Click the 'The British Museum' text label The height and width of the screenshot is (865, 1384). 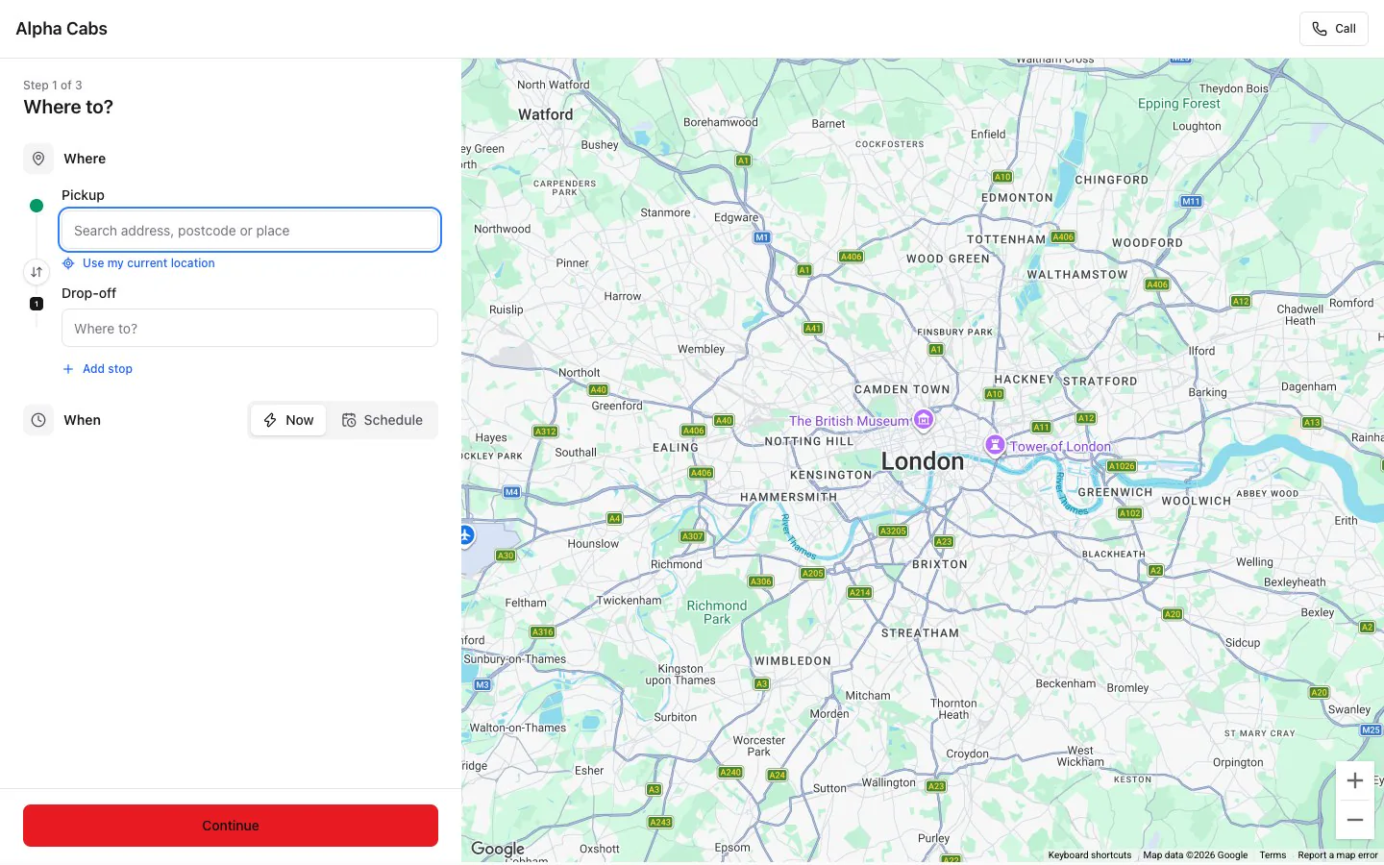coord(849,421)
